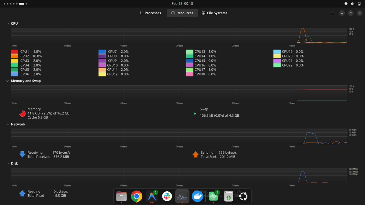The height and width of the screenshot is (205, 365).
Task: Change the CPU2 orange color swatch
Action: [x=14, y=56]
